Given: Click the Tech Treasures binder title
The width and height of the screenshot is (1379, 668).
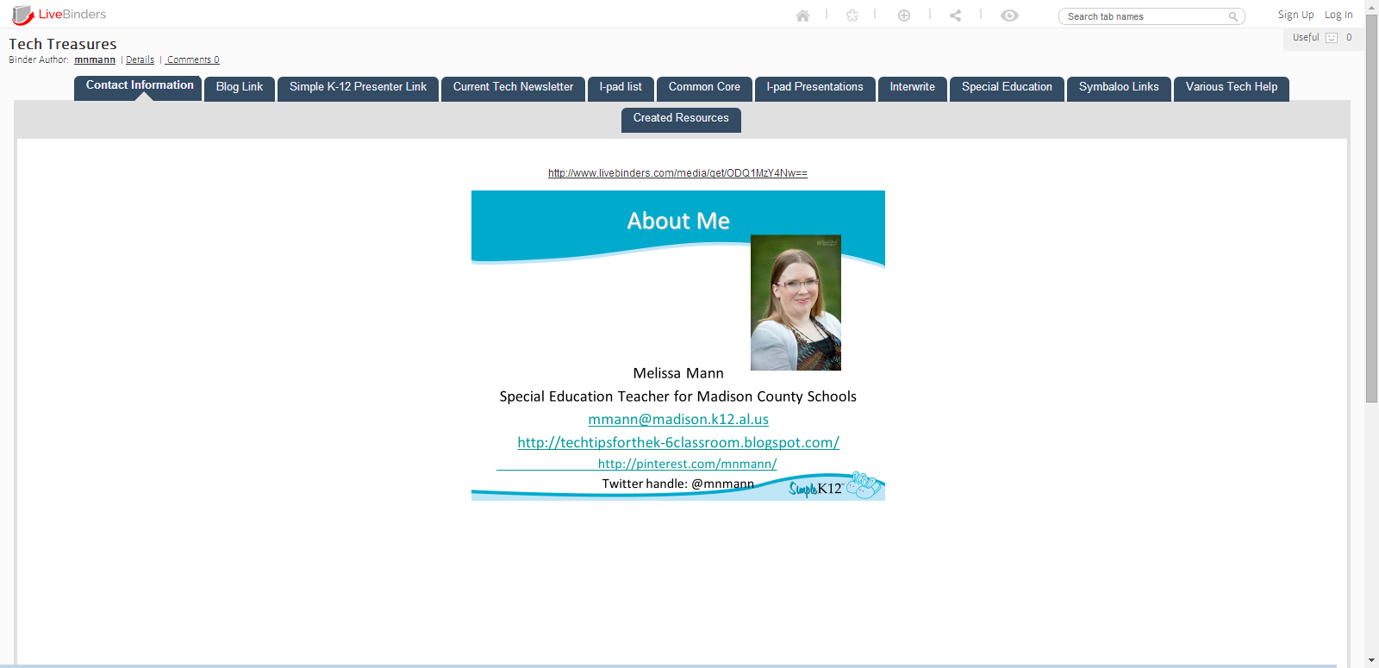Looking at the screenshot, I should coord(63,44).
